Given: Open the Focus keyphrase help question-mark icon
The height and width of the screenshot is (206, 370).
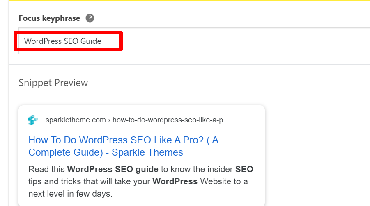Looking at the screenshot, I should pyautogui.click(x=90, y=18).
